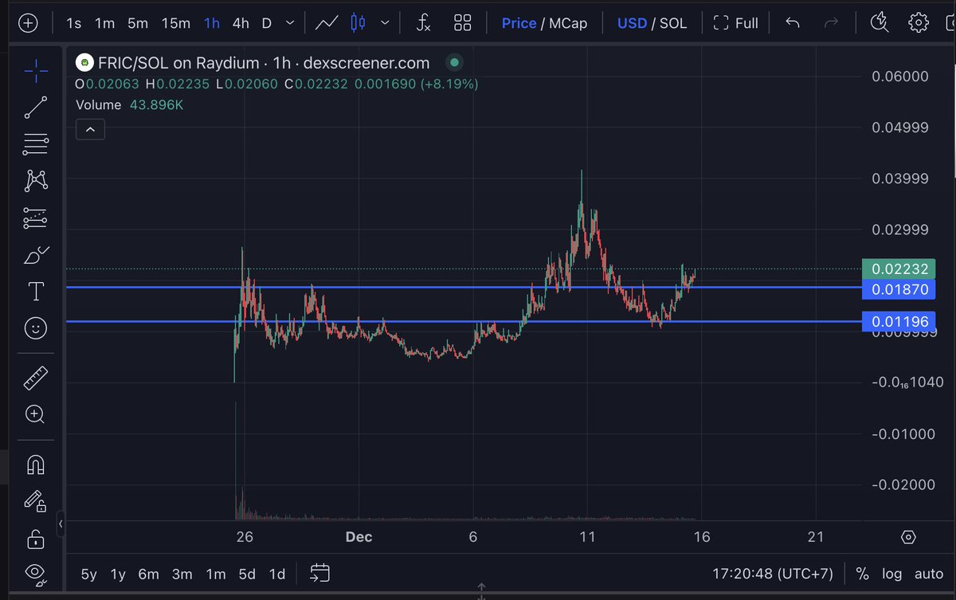The height and width of the screenshot is (600, 956).
Task: Click the 0.01196 horizontal line price label
Action: (x=900, y=323)
